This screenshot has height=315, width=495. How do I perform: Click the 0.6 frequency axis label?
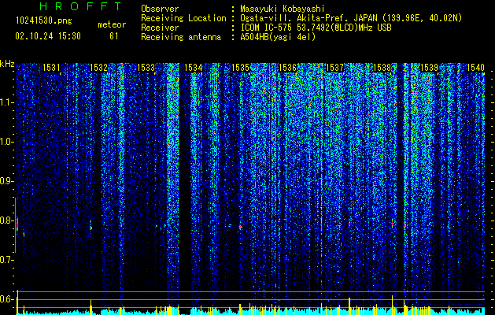[6, 299]
